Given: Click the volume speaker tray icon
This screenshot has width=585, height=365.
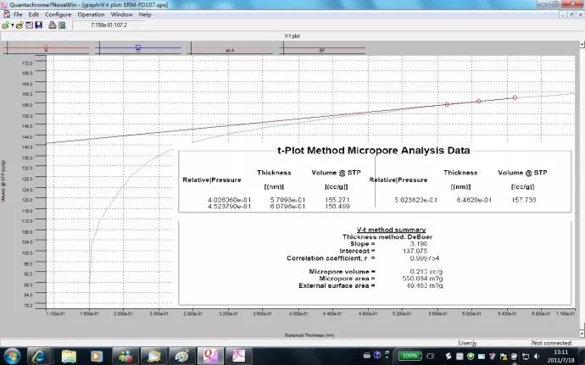Looking at the screenshot, I should point(537,357).
